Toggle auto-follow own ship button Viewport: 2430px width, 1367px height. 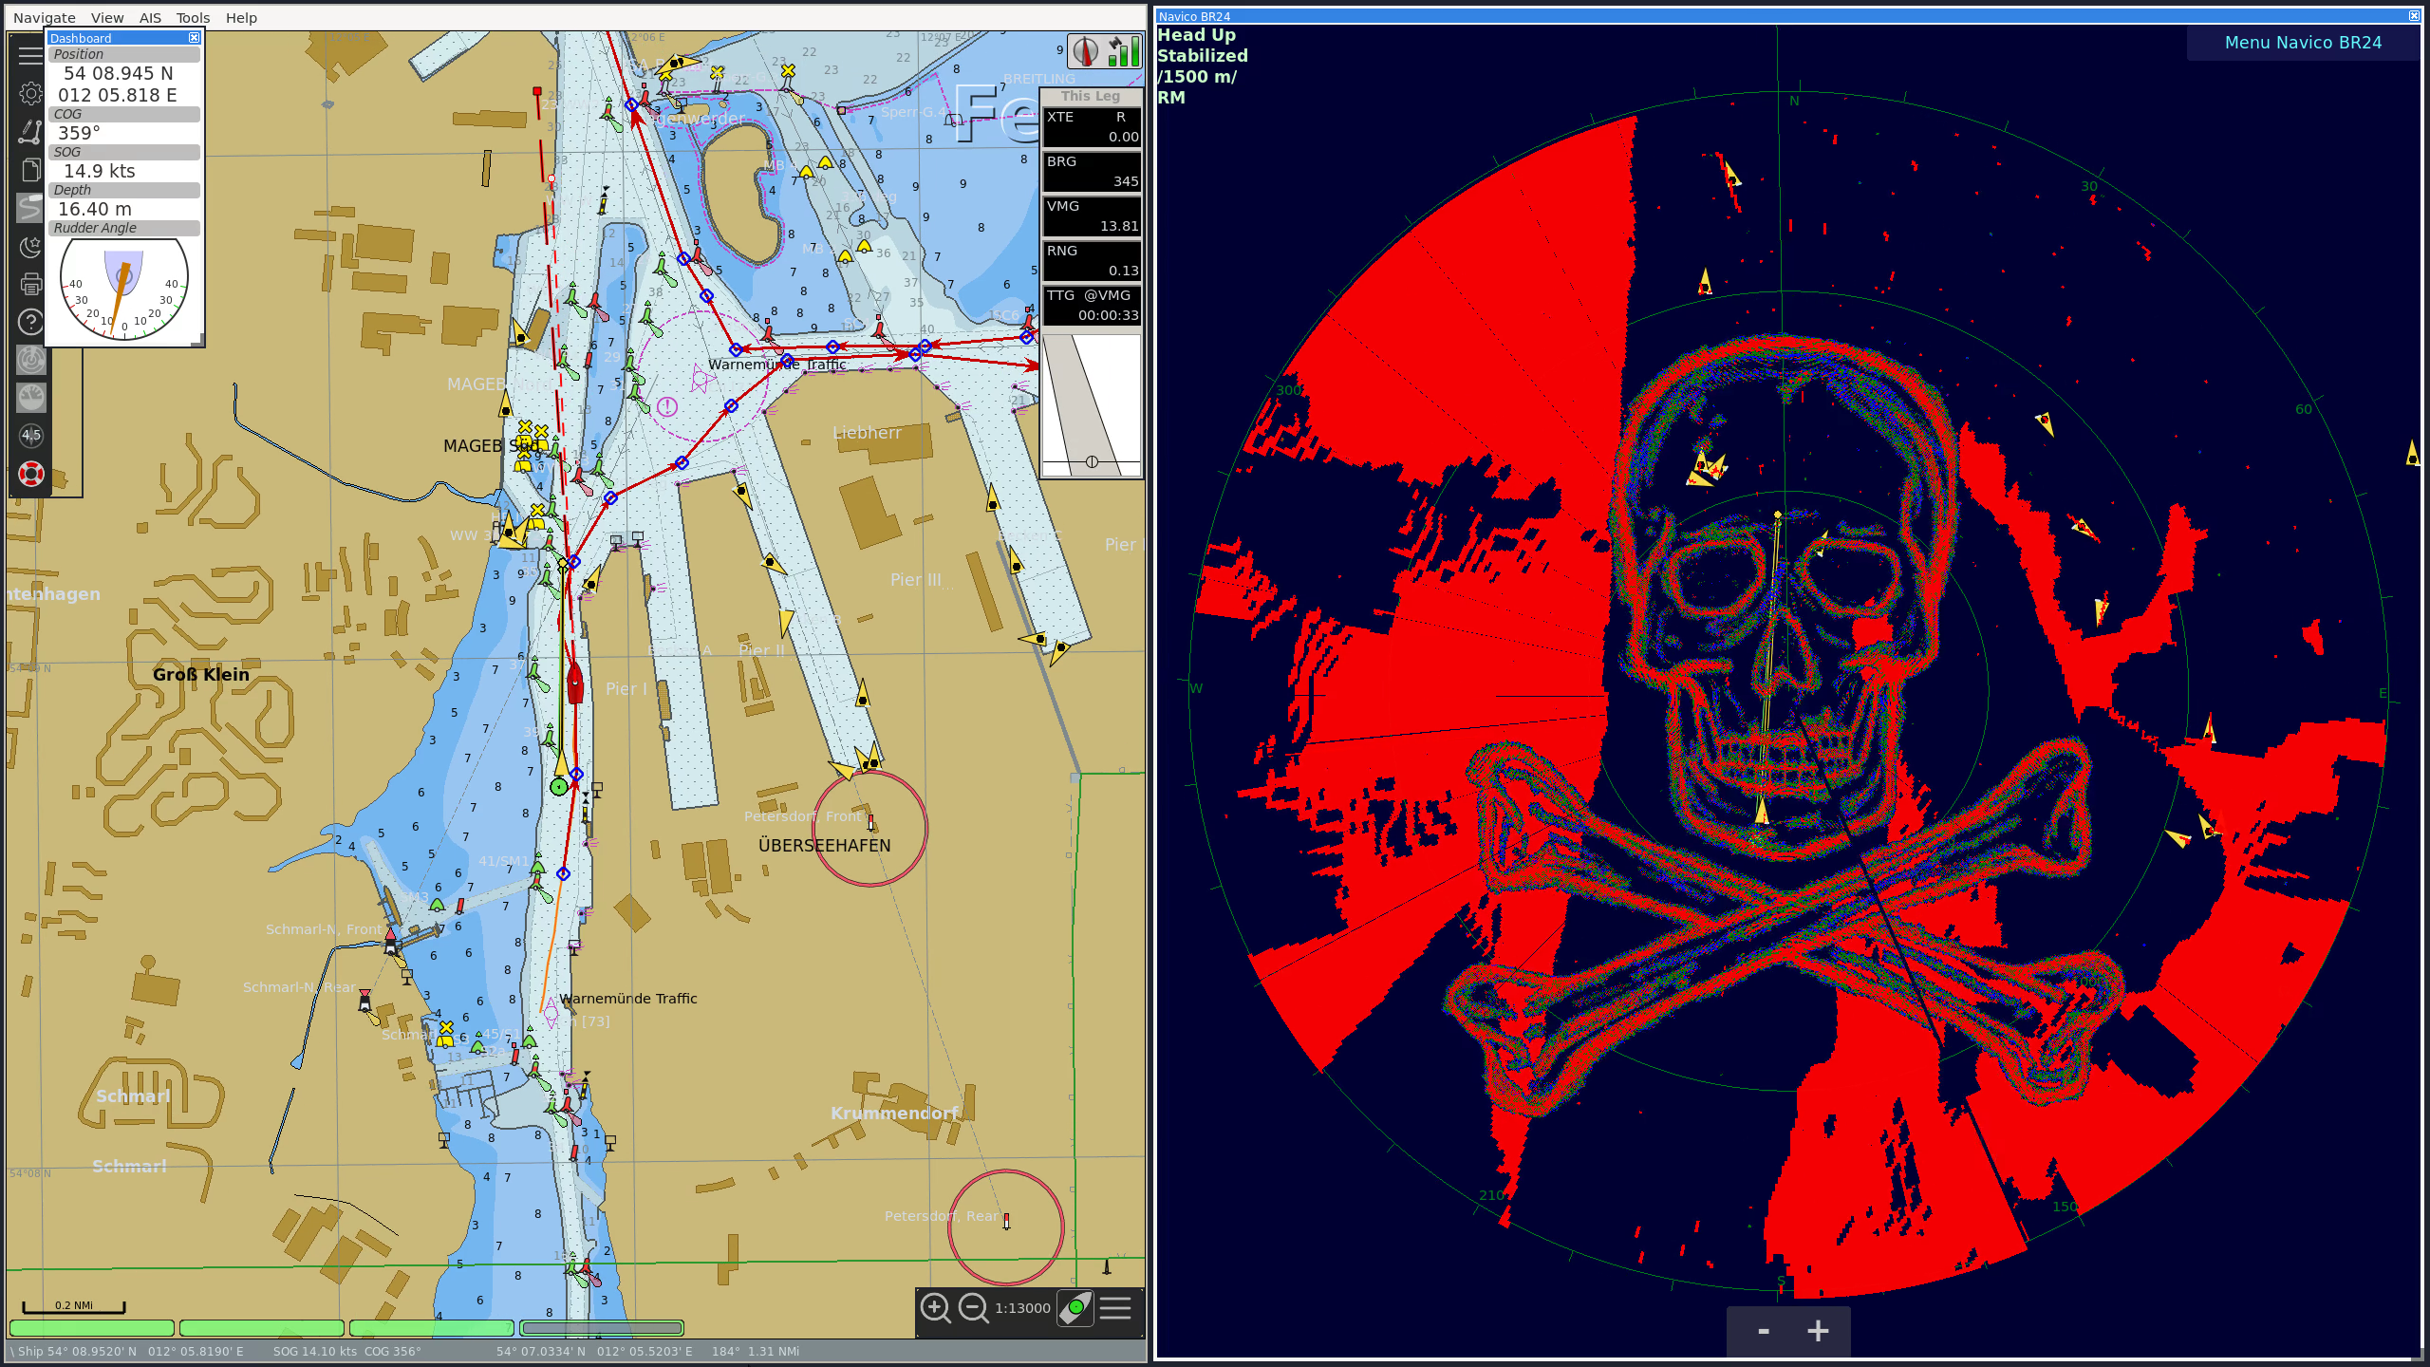(x=1075, y=1308)
